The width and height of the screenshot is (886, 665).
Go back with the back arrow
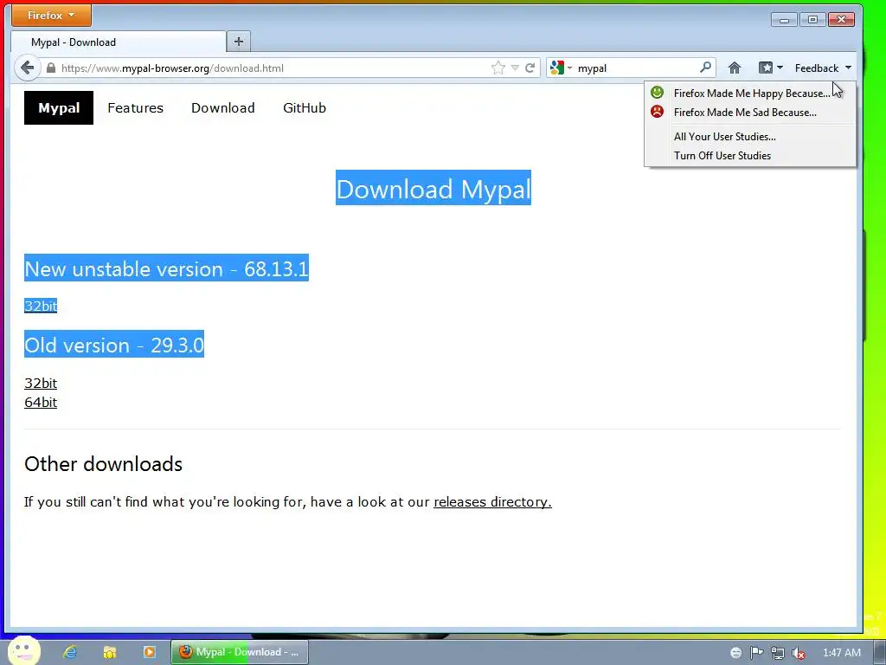tap(27, 68)
